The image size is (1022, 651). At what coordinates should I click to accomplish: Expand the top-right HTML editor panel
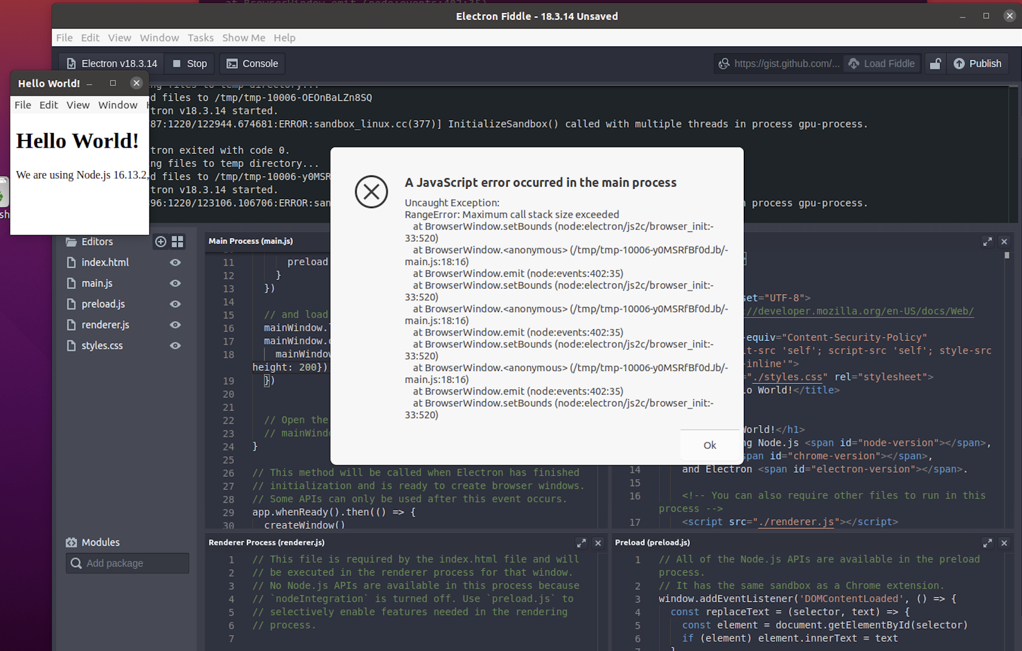click(x=987, y=241)
